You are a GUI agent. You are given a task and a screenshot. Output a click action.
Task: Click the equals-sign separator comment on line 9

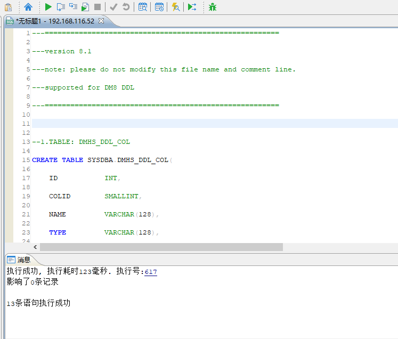click(x=156, y=106)
